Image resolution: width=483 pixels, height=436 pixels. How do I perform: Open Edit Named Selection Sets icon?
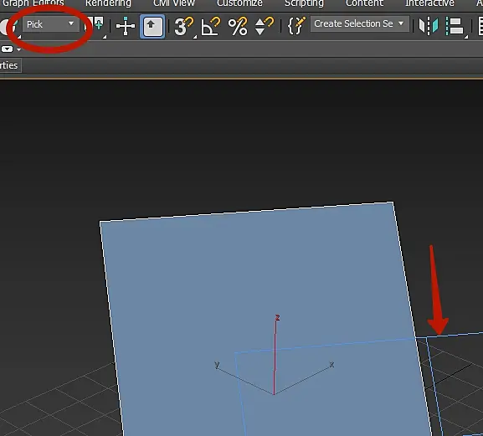point(296,26)
